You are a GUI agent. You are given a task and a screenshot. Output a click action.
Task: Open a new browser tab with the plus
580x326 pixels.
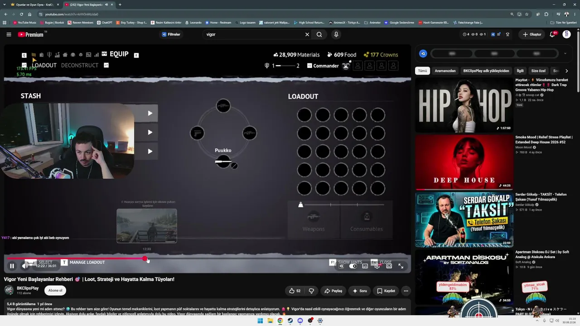[120, 5]
